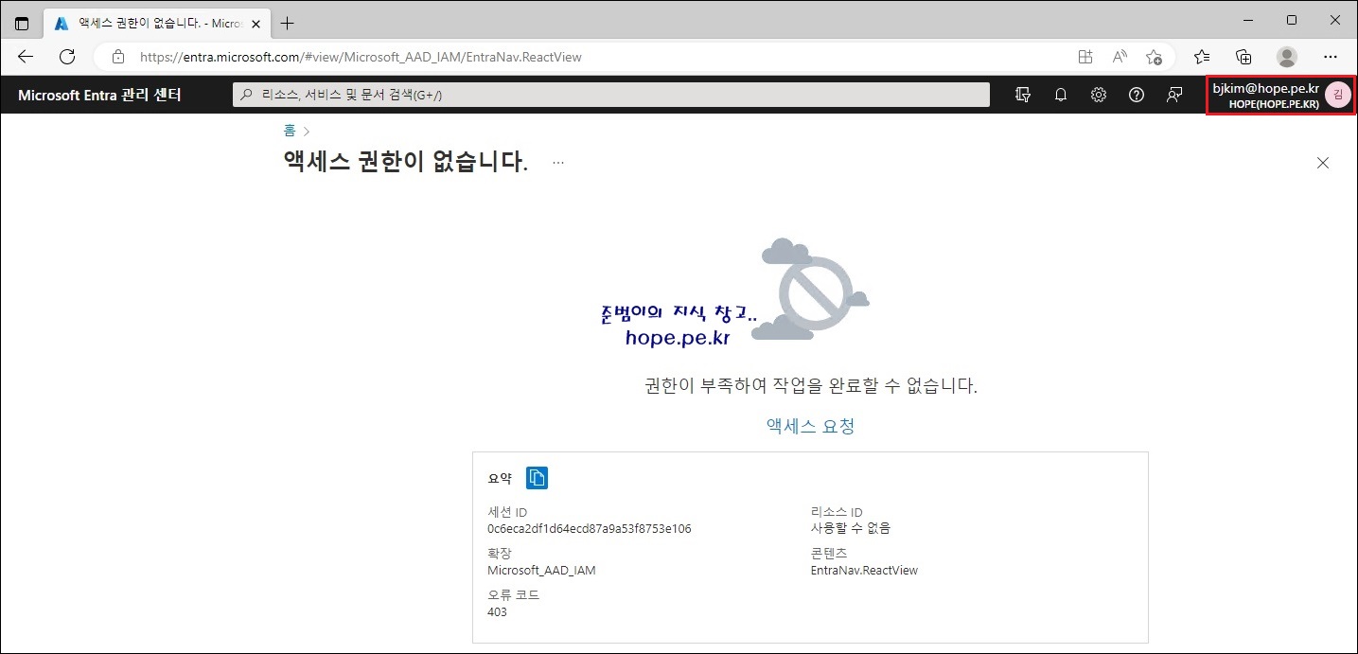This screenshot has height=654, width=1358.
Task: Open a new browser tab
Action: pyautogui.click(x=288, y=23)
